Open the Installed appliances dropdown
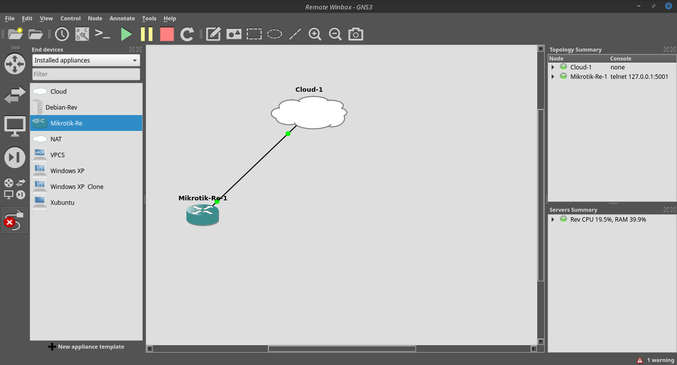 (x=86, y=60)
